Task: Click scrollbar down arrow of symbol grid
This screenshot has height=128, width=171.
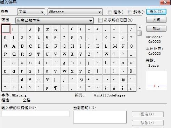Action: (x=140, y=88)
